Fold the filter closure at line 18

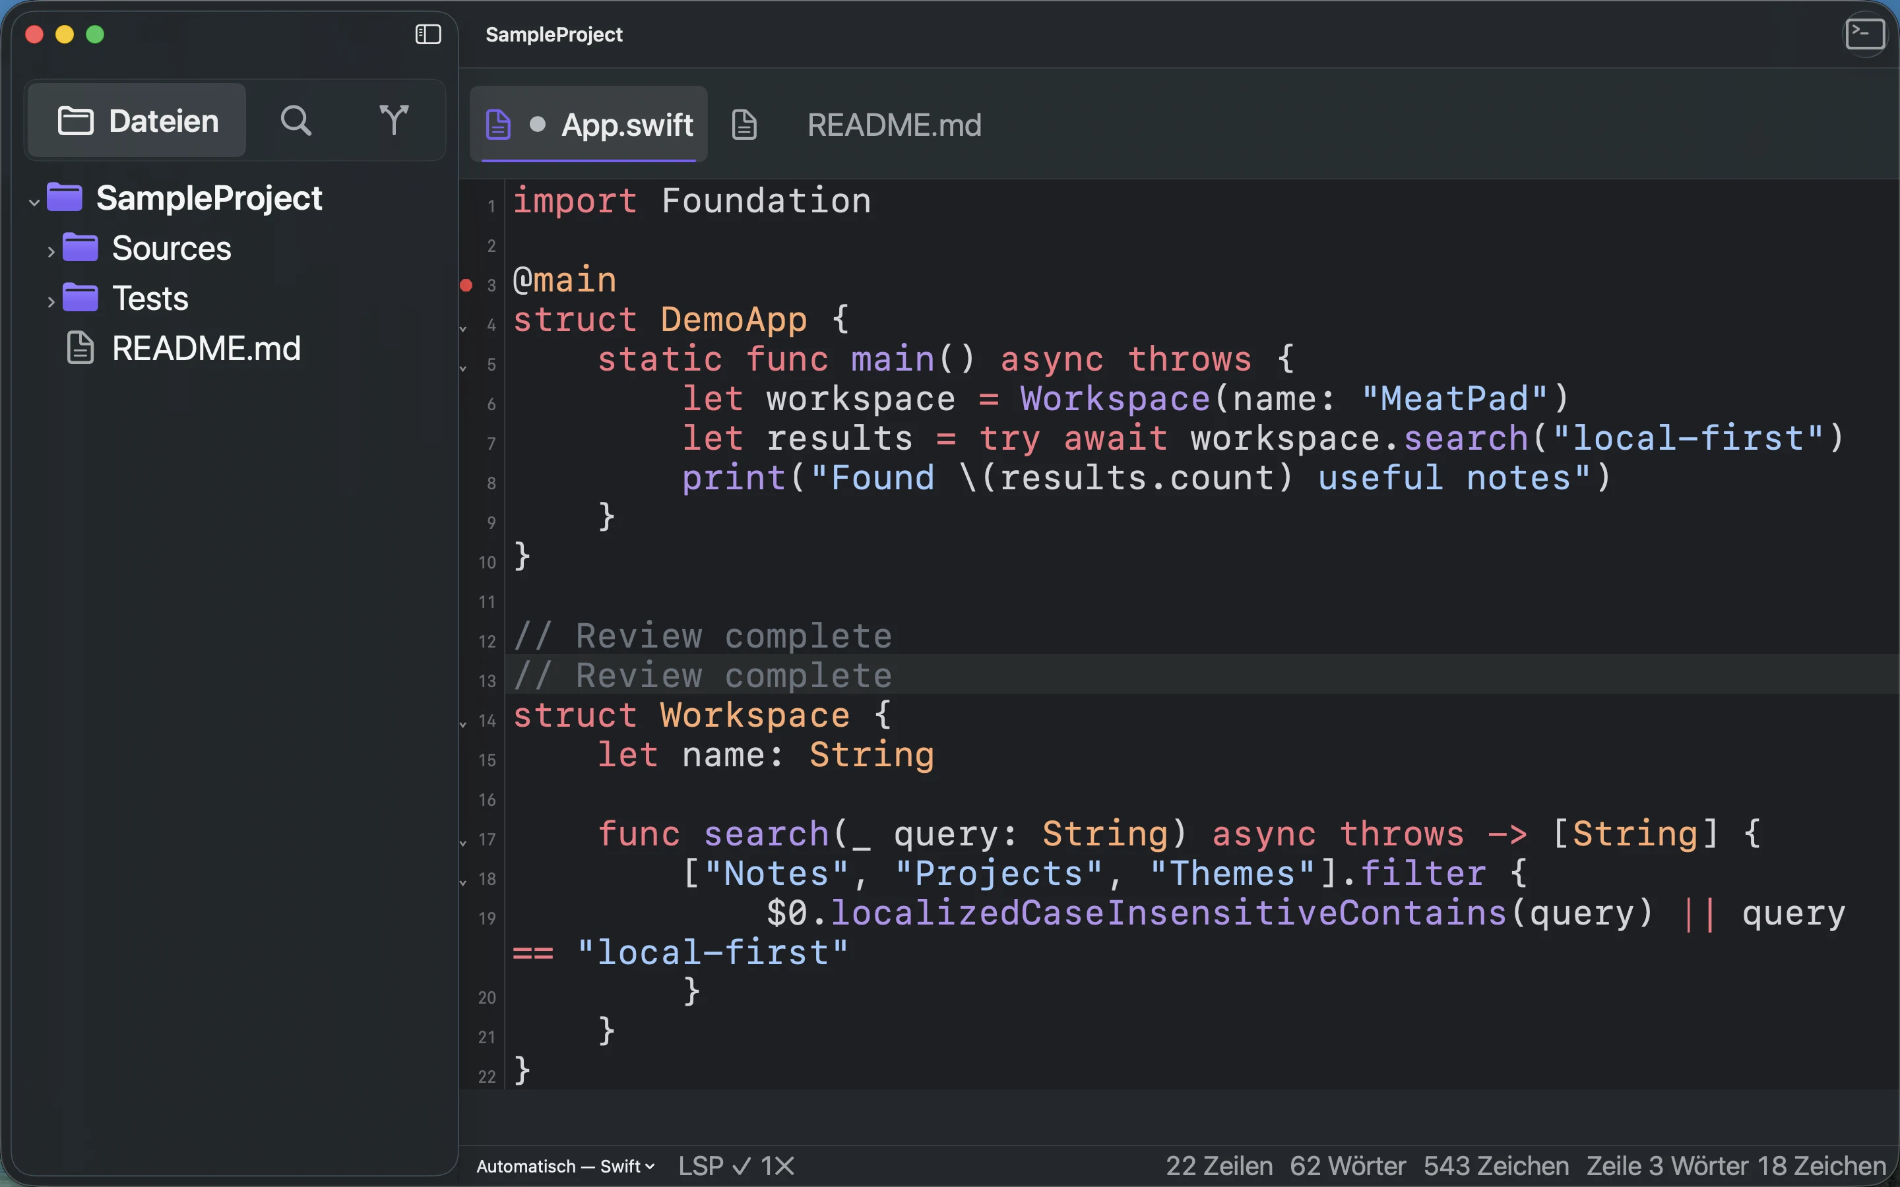click(463, 882)
